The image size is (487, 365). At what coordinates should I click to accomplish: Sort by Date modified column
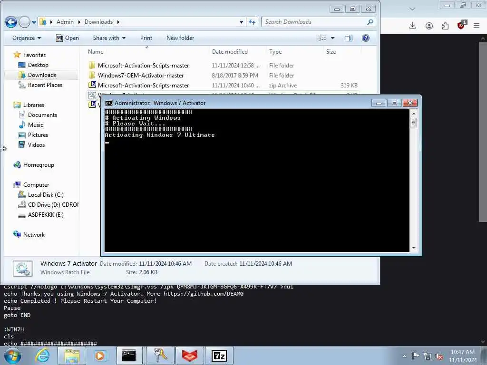point(230,51)
